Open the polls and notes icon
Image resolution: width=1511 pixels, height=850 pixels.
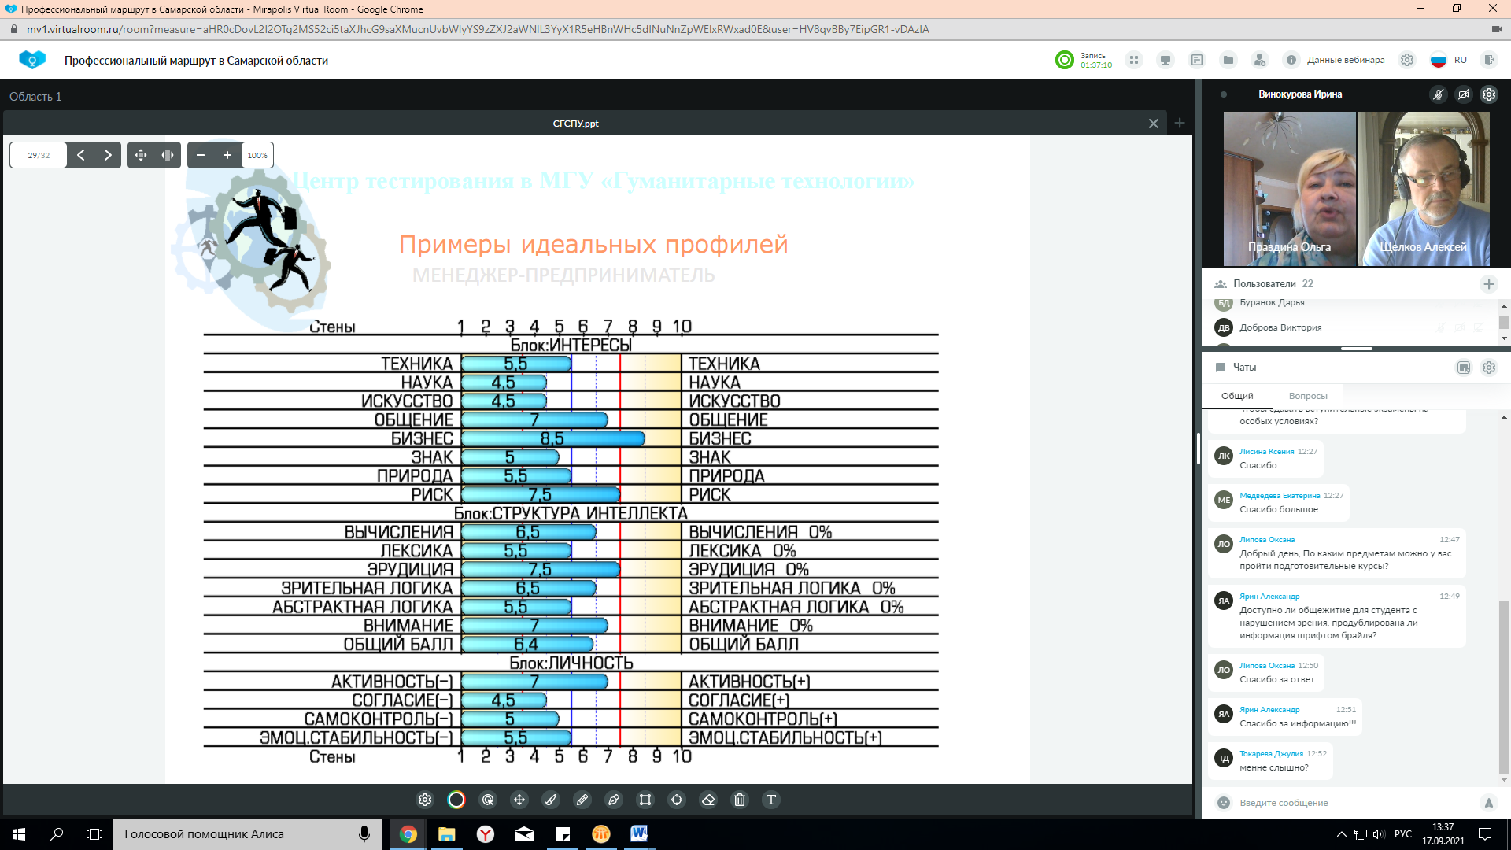pyautogui.click(x=1197, y=60)
